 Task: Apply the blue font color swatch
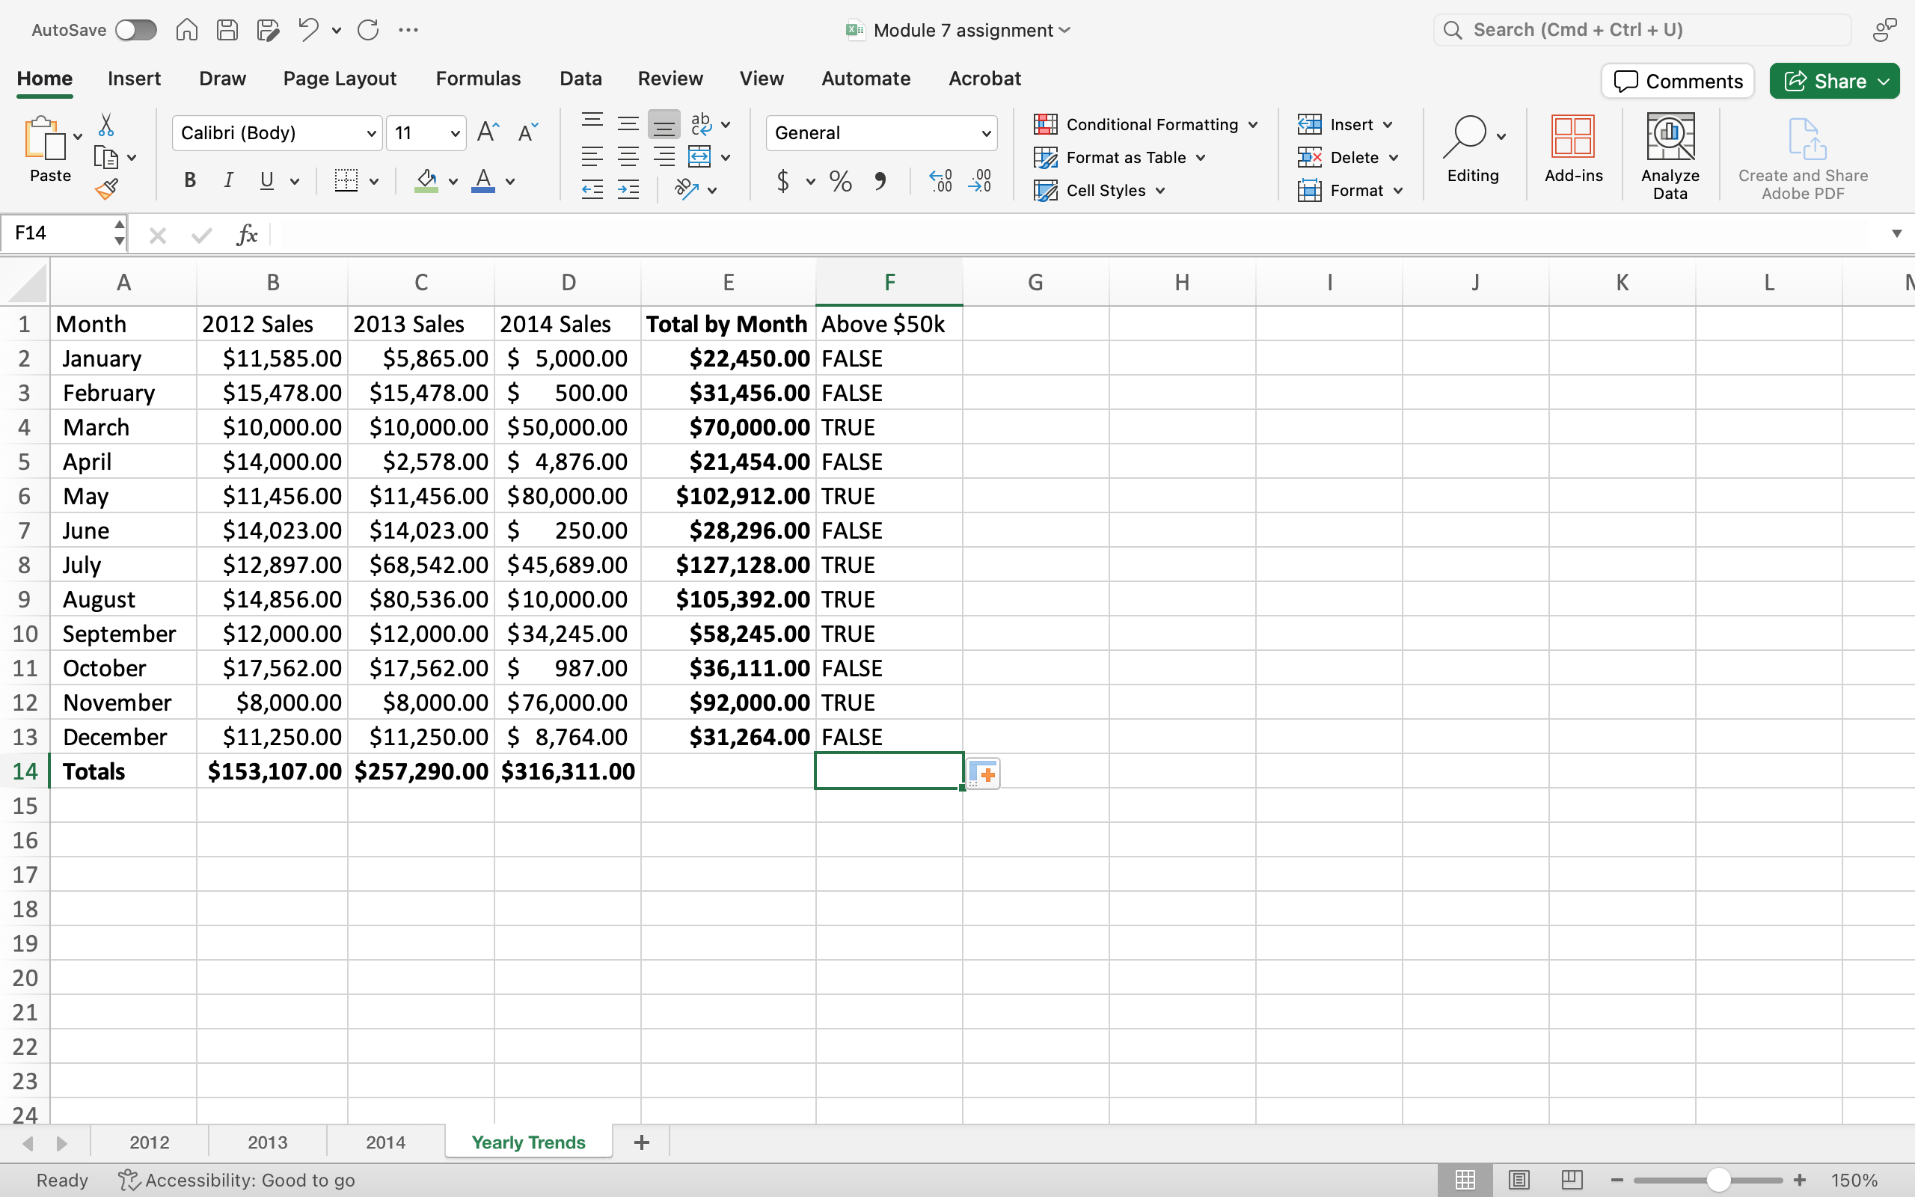(x=482, y=181)
